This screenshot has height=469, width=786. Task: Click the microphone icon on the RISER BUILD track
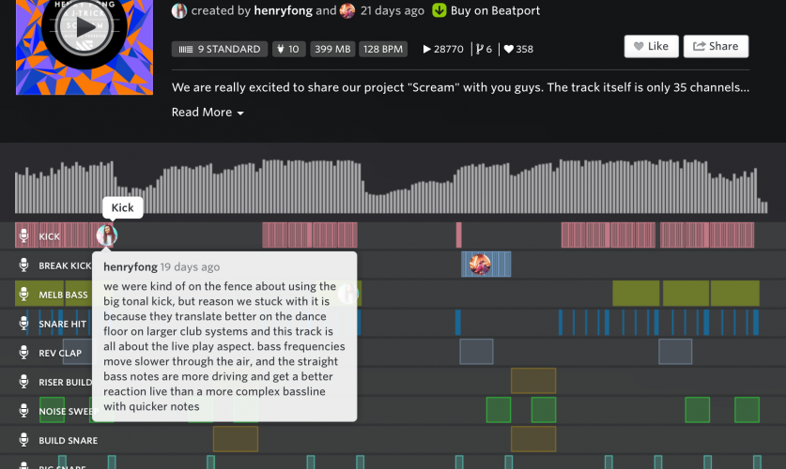pos(24,382)
